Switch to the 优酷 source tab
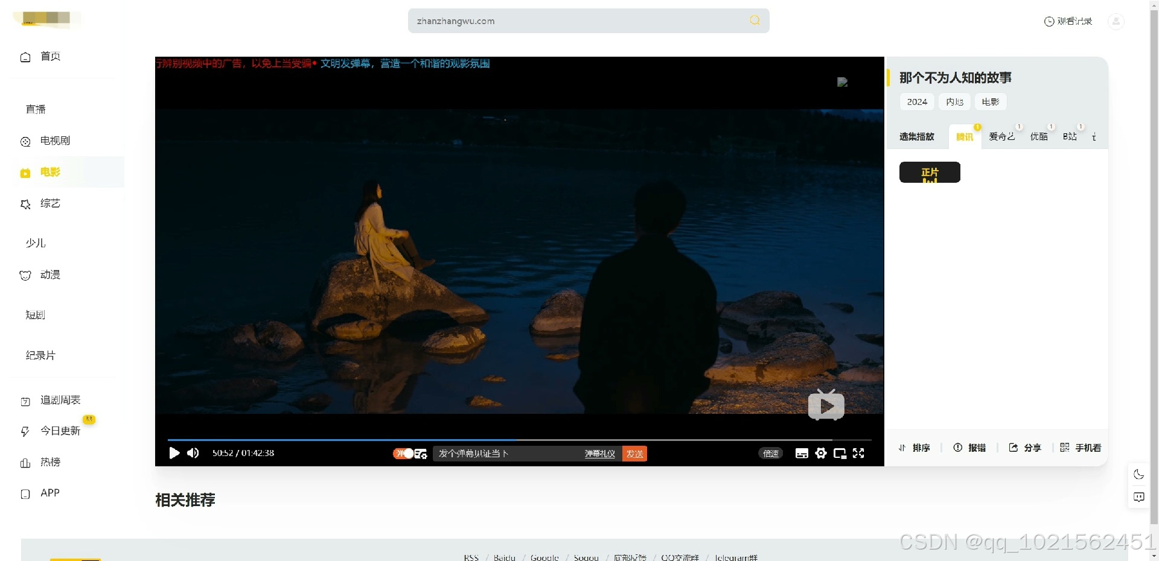 (1039, 137)
